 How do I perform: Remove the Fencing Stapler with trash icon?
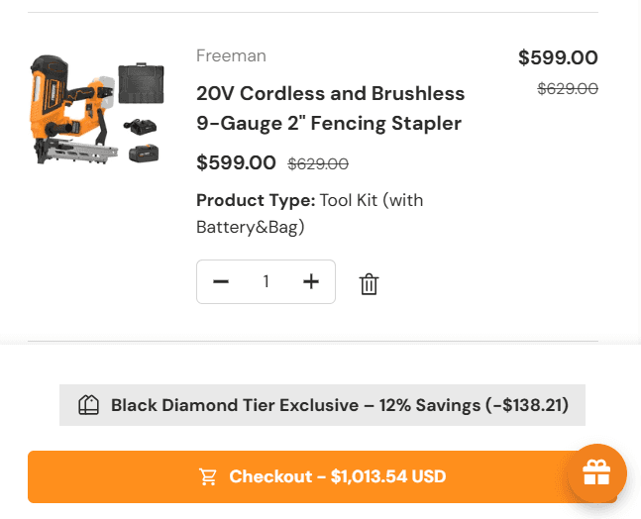click(369, 283)
